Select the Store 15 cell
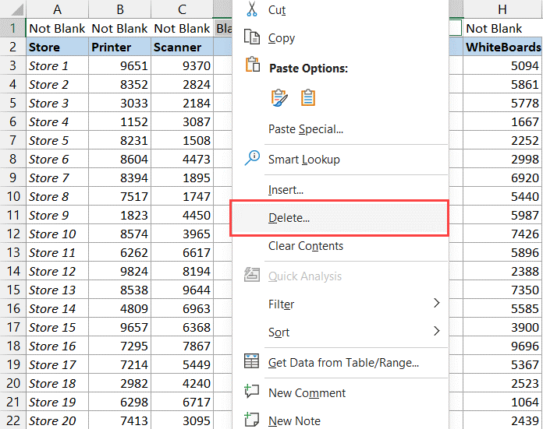This screenshot has width=543, height=429. tap(57, 327)
